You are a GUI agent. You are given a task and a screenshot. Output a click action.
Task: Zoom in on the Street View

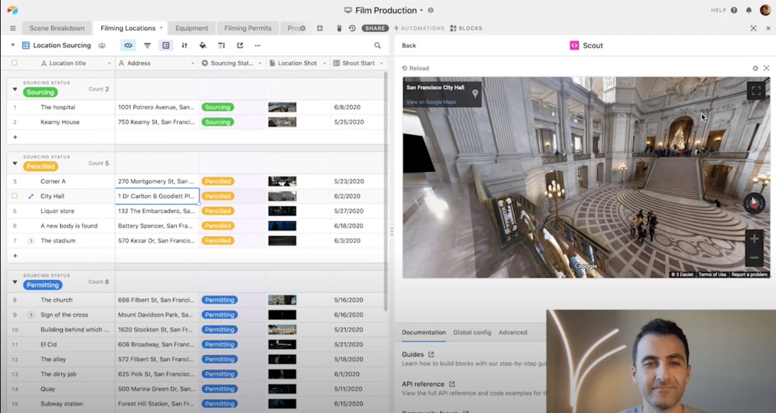(754, 239)
